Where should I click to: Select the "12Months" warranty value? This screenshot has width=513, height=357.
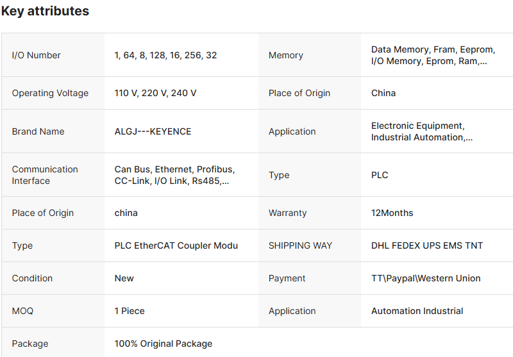pyautogui.click(x=392, y=213)
